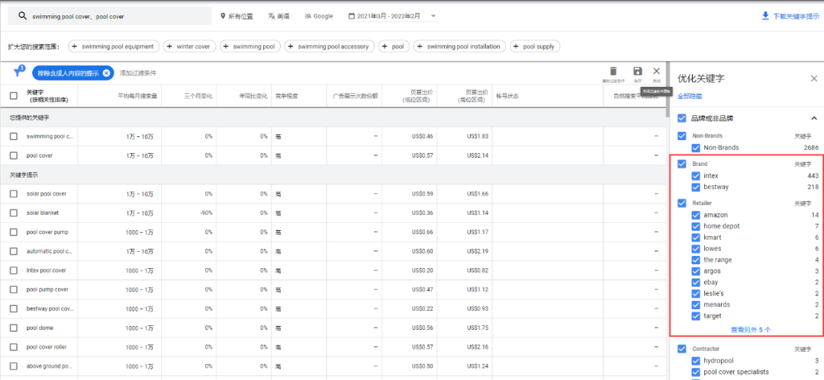Close the filter bar with X
824x380 pixels.
[x=656, y=71]
